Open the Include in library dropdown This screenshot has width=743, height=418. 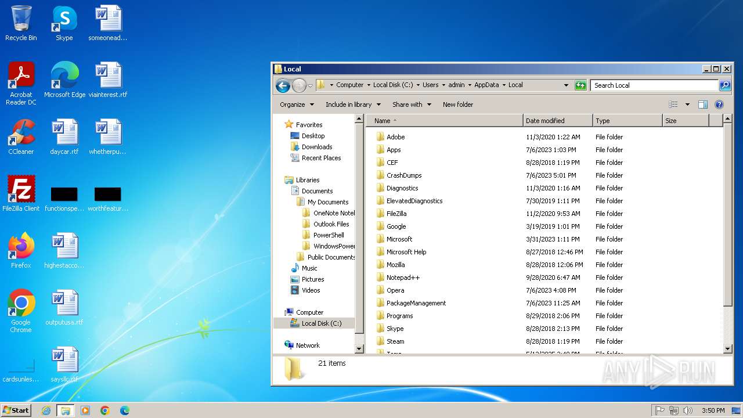pos(353,105)
